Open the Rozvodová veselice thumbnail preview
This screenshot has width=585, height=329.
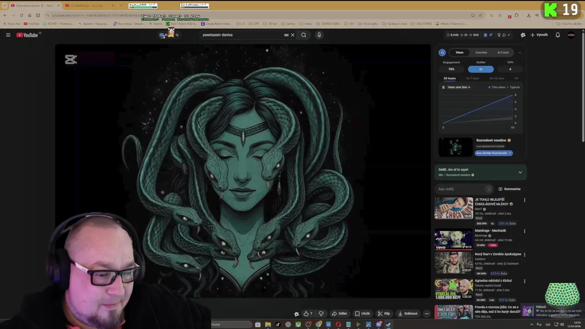pyautogui.click(x=456, y=147)
